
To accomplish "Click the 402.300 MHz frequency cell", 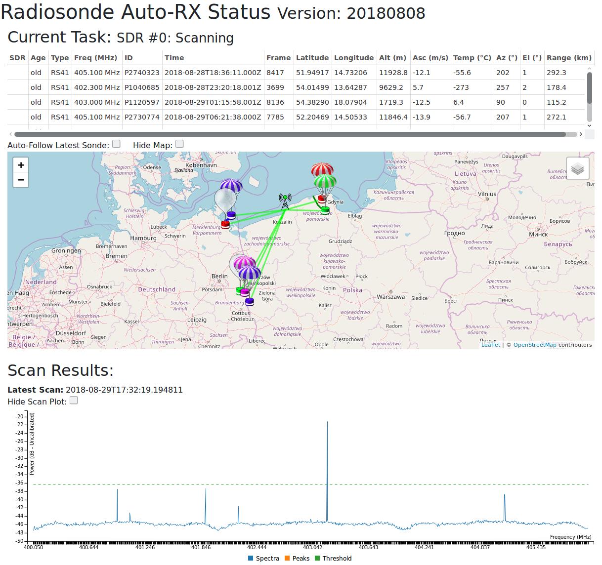I will (x=97, y=87).
